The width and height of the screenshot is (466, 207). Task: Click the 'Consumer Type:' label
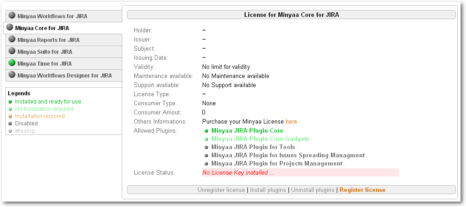(x=155, y=103)
